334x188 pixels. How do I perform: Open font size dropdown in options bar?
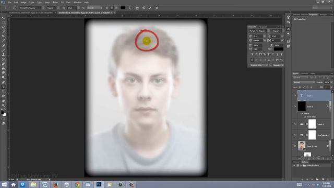point(78,8)
